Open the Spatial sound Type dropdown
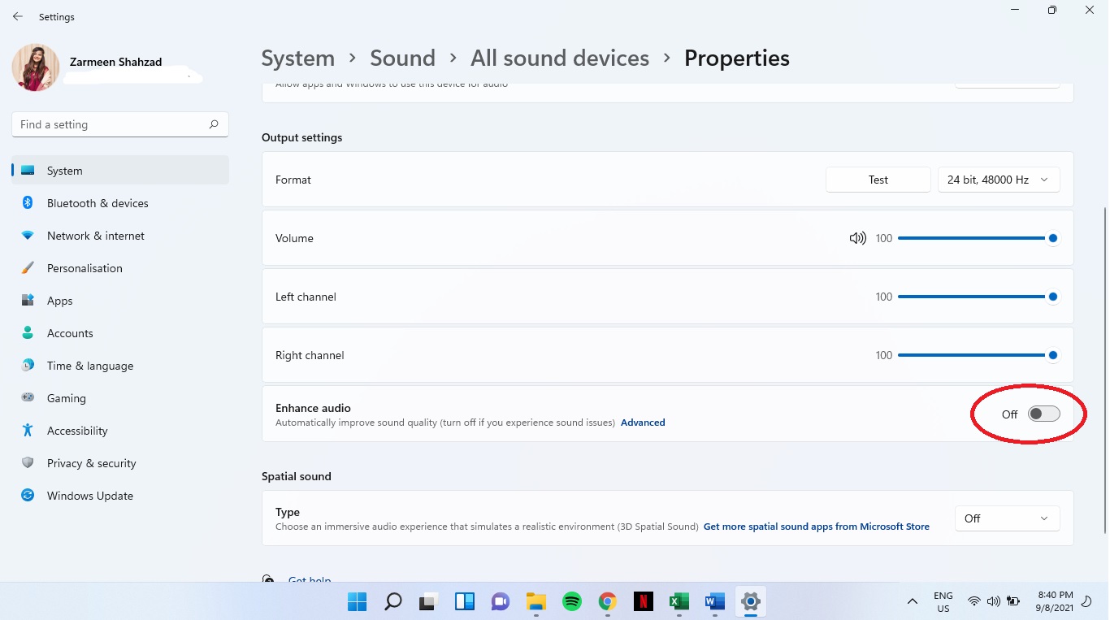This screenshot has height=620, width=1110. click(1007, 518)
